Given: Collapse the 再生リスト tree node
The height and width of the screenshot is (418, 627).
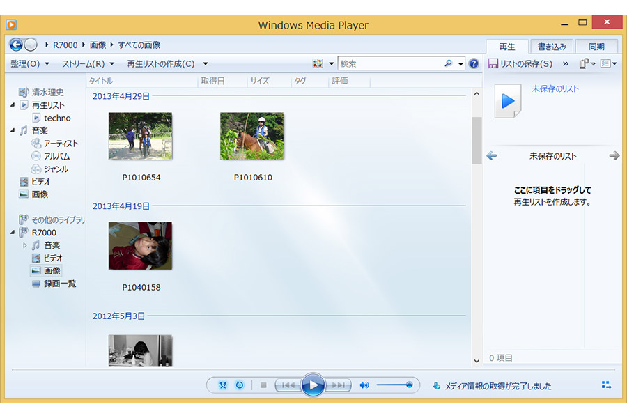Looking at the screenshot, I should point(13,105).
